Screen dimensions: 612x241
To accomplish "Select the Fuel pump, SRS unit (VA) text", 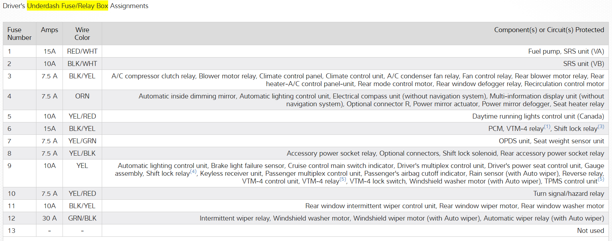I will pyautogui.click(x=566, y=51).
